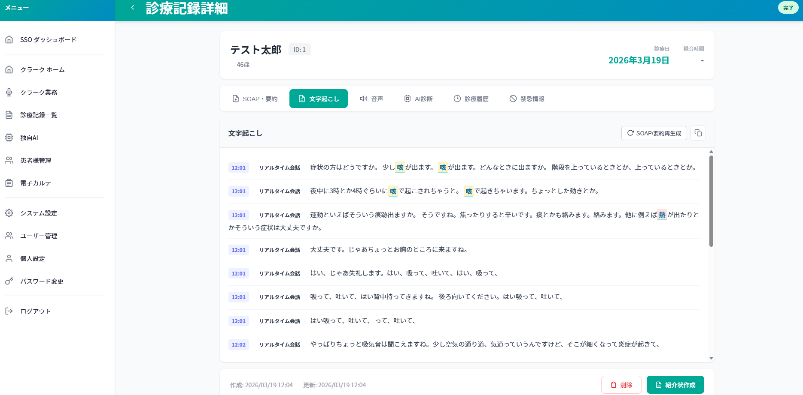Open the SSO ダッシュボード home
This screenshot has height=395, width=803.
coord(48,39)
